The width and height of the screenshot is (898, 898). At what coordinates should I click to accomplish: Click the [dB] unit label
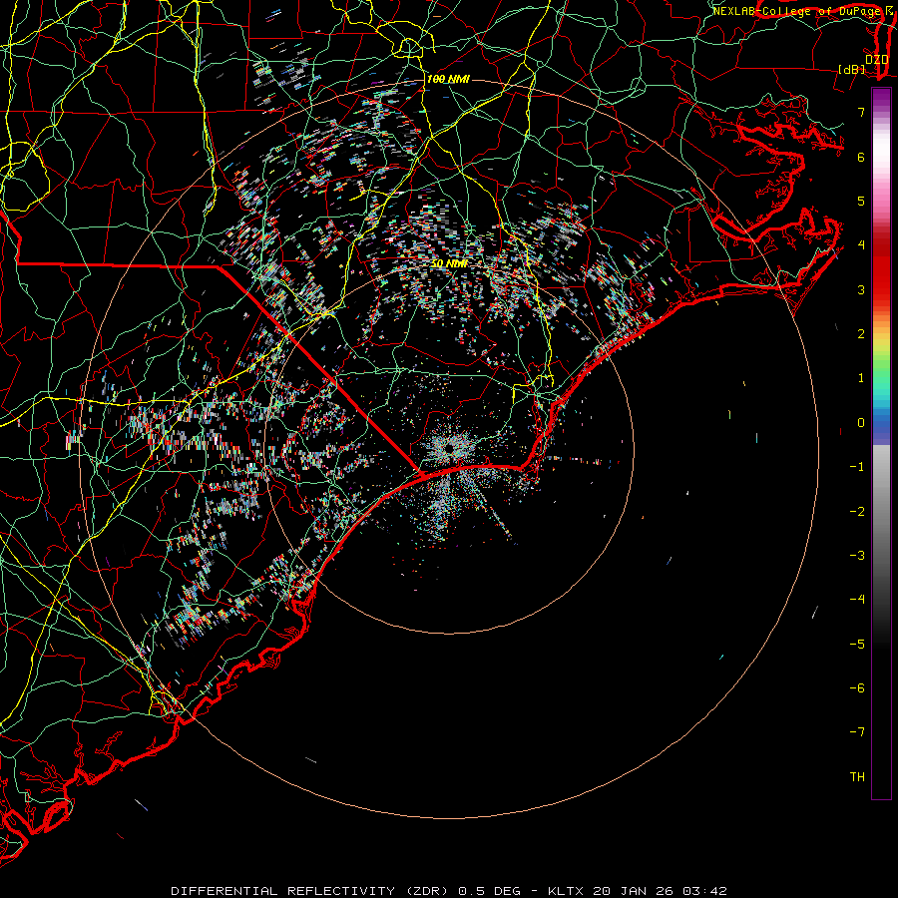[852, 69]
